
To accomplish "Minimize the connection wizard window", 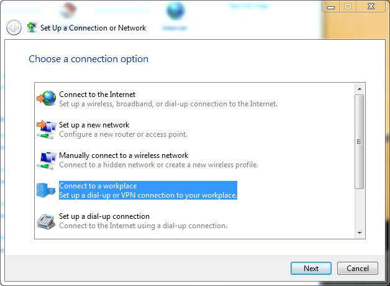I will pyautogui.click(x=331, y=6).
